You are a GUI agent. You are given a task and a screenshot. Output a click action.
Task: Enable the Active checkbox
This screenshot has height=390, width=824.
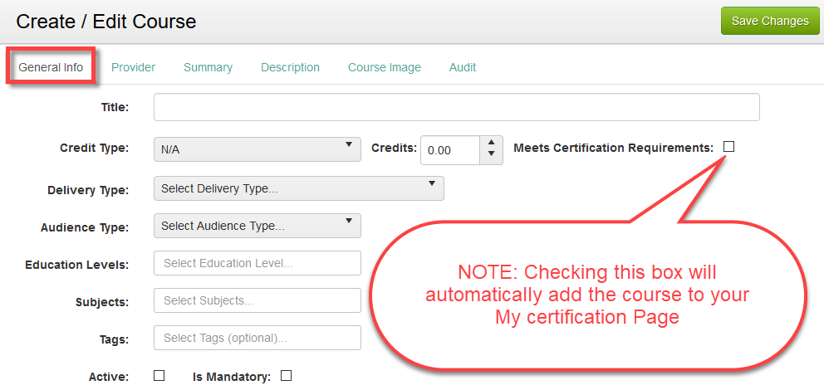click(159, 376)
